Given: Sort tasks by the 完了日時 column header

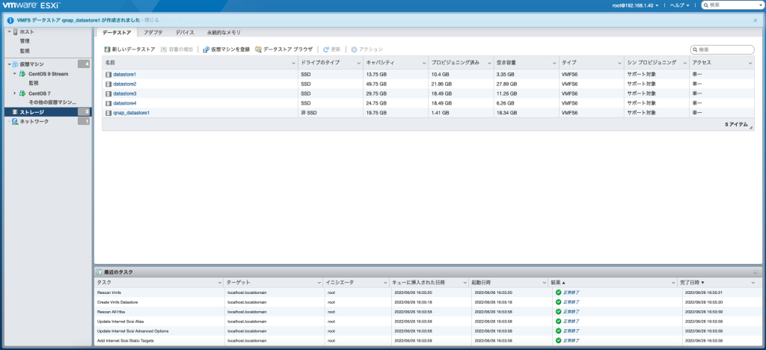Looking at the screenshot, I should (x=696, y=283).
